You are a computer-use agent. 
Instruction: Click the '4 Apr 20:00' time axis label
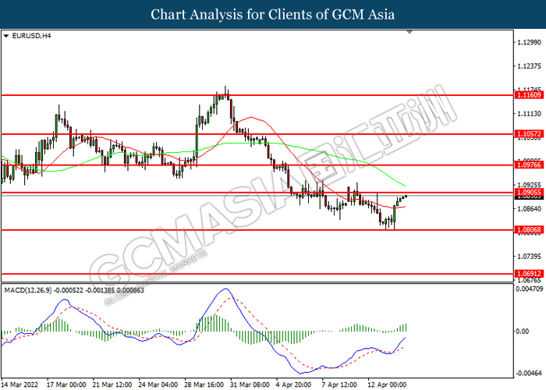point(293,385)
